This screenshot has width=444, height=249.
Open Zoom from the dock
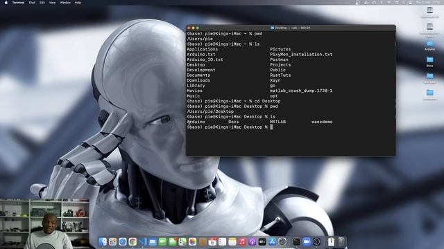click(x=307, y=241)
